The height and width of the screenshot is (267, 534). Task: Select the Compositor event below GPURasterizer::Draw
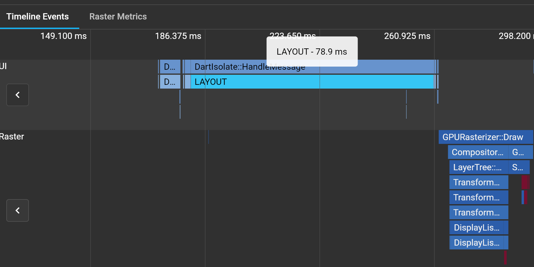477,152
